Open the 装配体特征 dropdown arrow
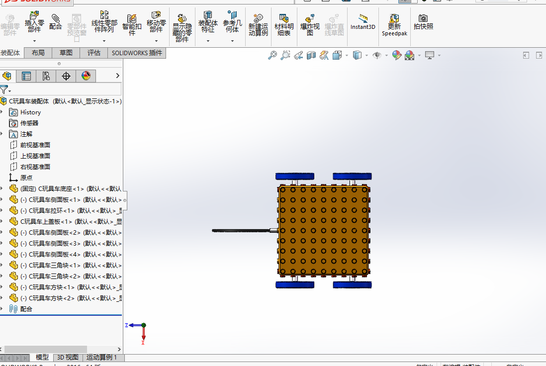The width and height of the screenshot is (546, 366). (208, 41)
